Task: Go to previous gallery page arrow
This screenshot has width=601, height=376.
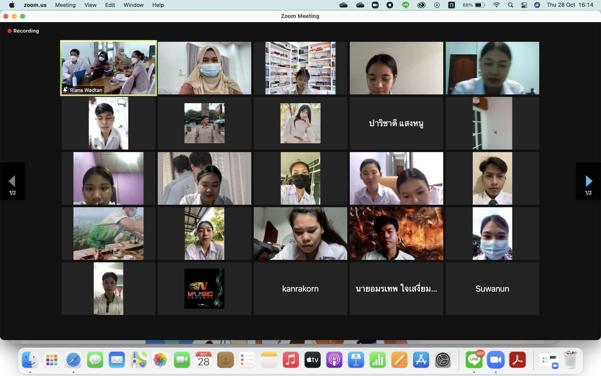Action: (12, 181)
